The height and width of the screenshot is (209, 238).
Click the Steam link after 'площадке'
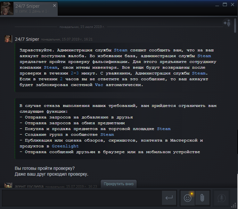[164, 129]
